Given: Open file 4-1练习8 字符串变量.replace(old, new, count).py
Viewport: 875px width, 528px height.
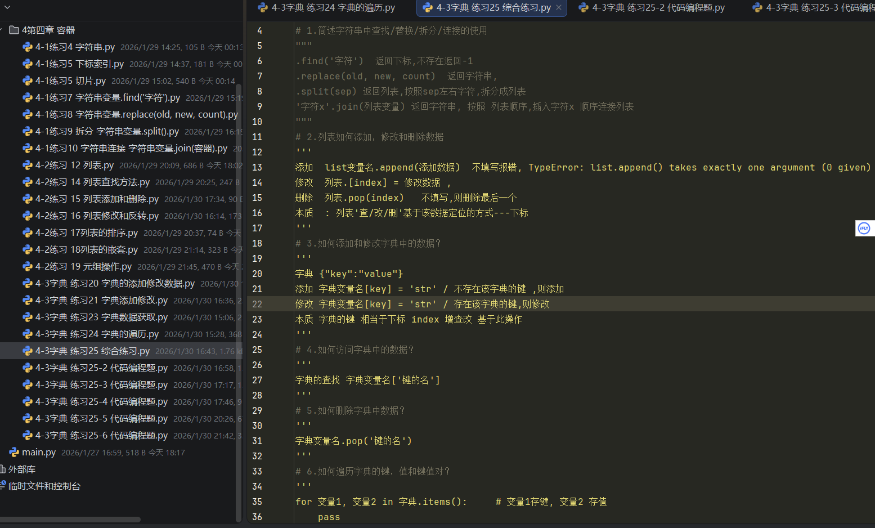Looking at the screenshot, I should click(x=137, y=114).
